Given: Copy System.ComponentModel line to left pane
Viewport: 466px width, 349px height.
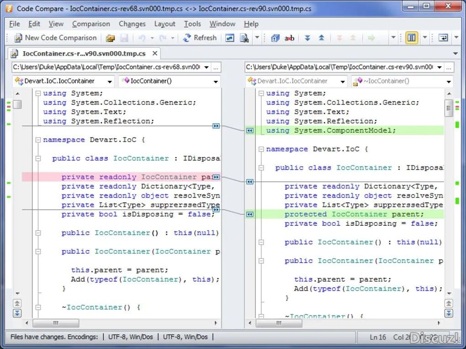Looking at the screenshot, I should (x=250, y=130).
